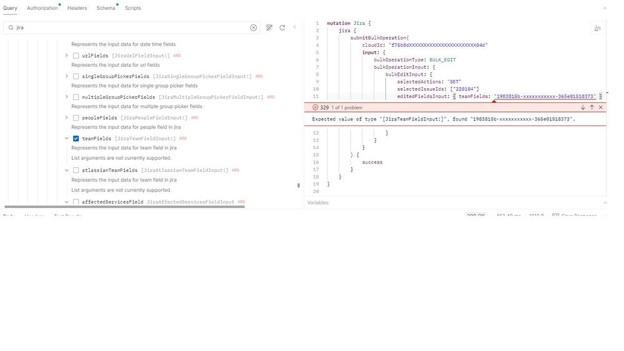Click the Variables panel header
624x351 pixels.
pos(455,202)
